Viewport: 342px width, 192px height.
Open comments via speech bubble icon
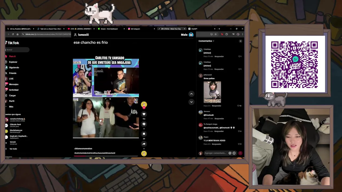click(x=144, y=124)
